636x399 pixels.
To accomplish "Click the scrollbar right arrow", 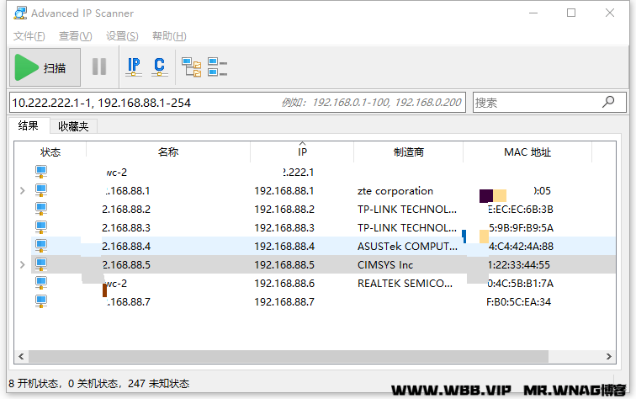I will 609,356.
